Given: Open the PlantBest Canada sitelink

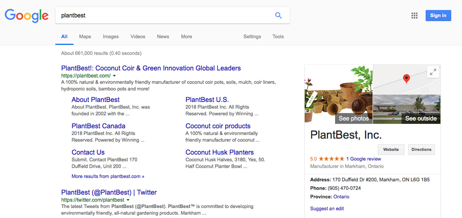Looking at the screenshot, I should (98, 126).
